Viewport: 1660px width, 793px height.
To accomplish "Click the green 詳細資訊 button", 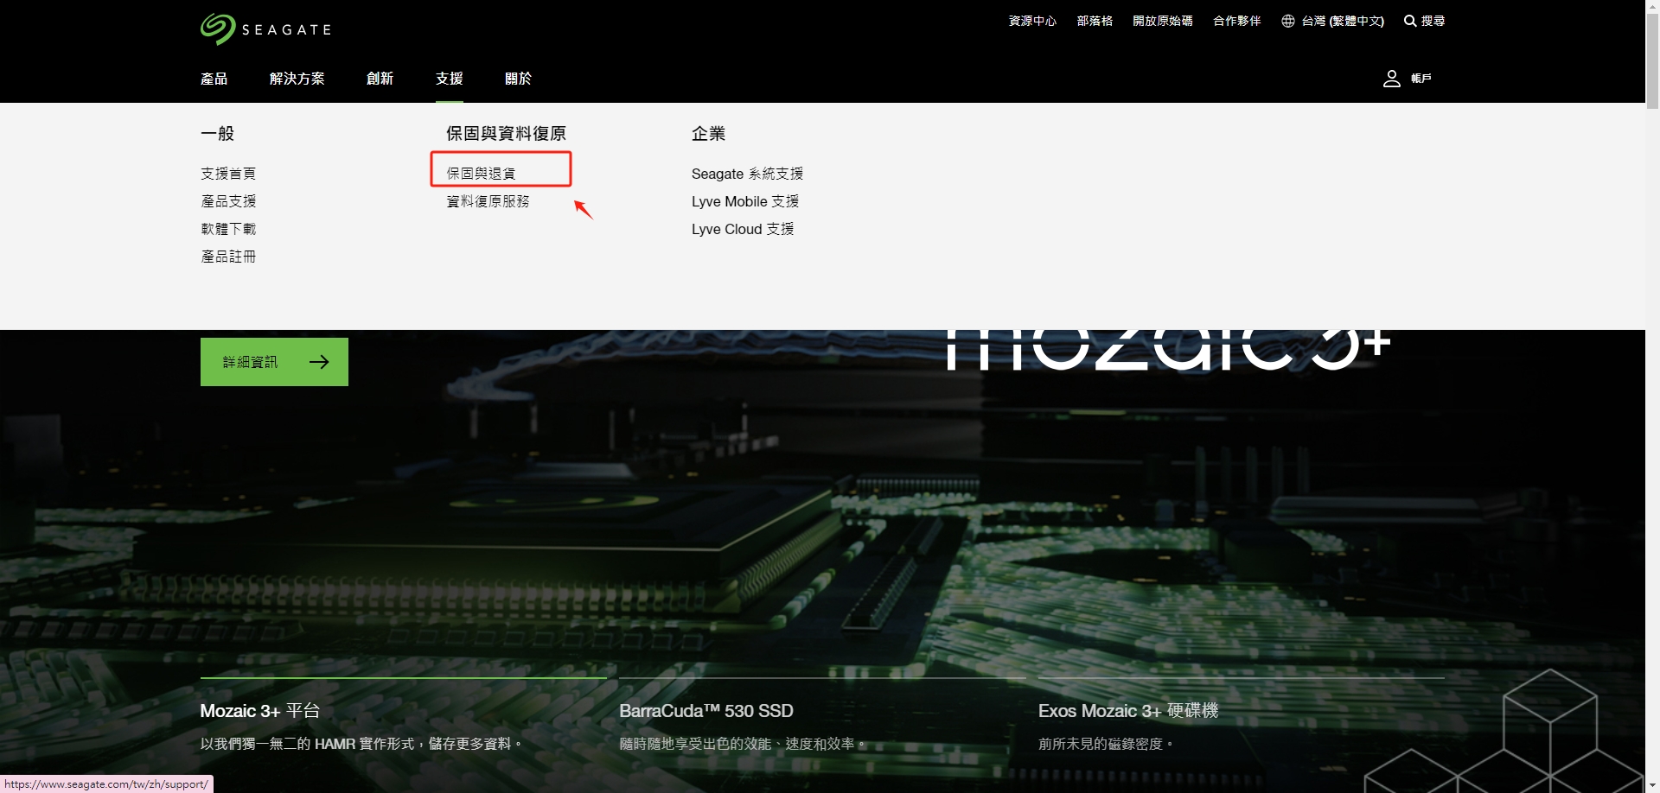I will click(274, 362).
